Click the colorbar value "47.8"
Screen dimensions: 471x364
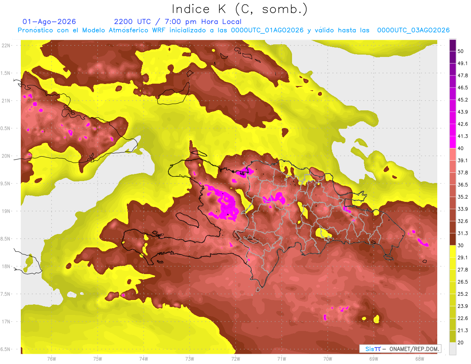pos(463,75)
